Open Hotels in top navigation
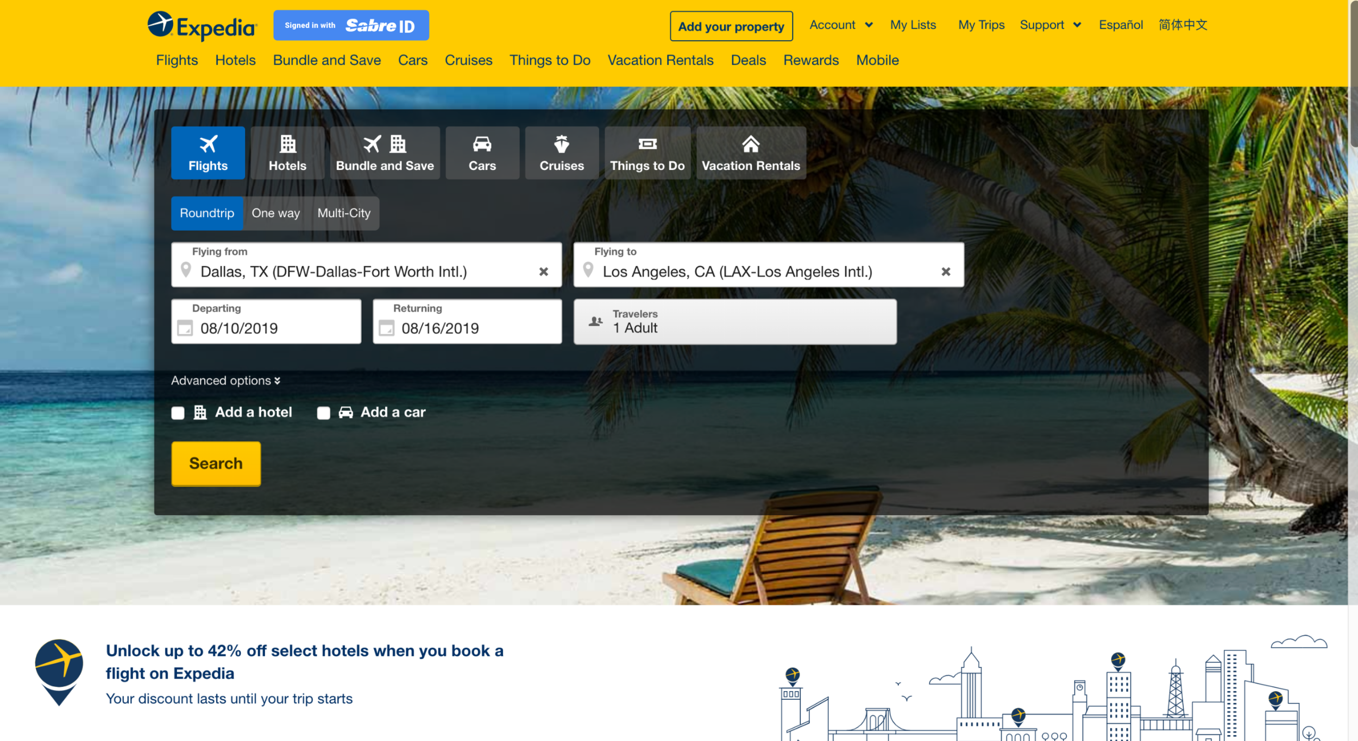1358x741 pixels. (x=235, y=60)
